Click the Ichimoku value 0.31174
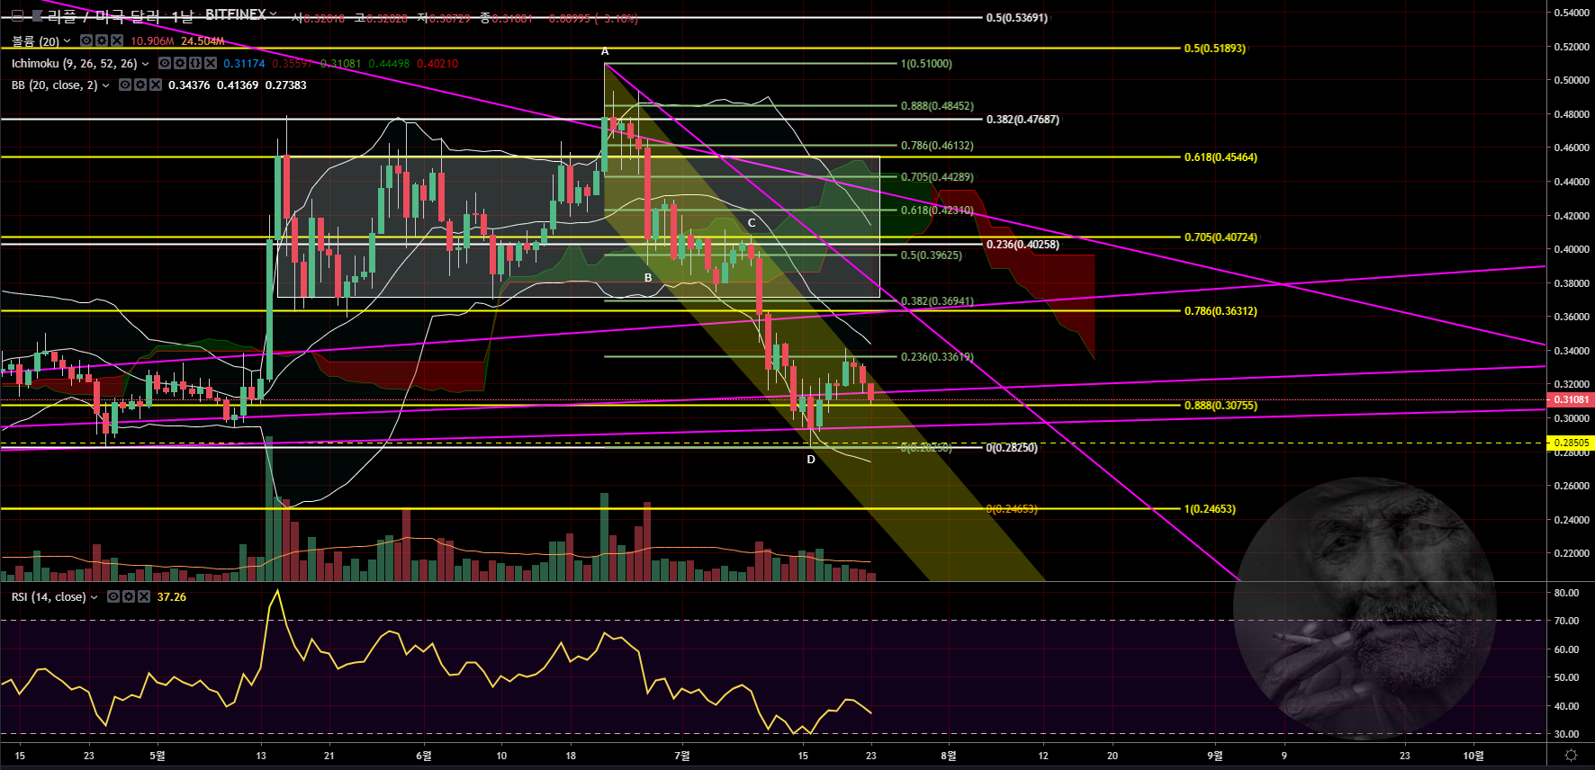Viewport: 1595px width, 770px height. pos(245,64)
